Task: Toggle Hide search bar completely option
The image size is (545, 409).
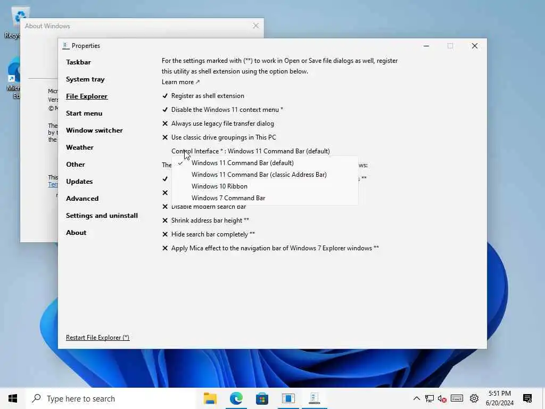Action: pos(209,234)
